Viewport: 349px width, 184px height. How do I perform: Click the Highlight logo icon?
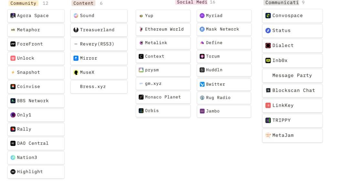13,172
